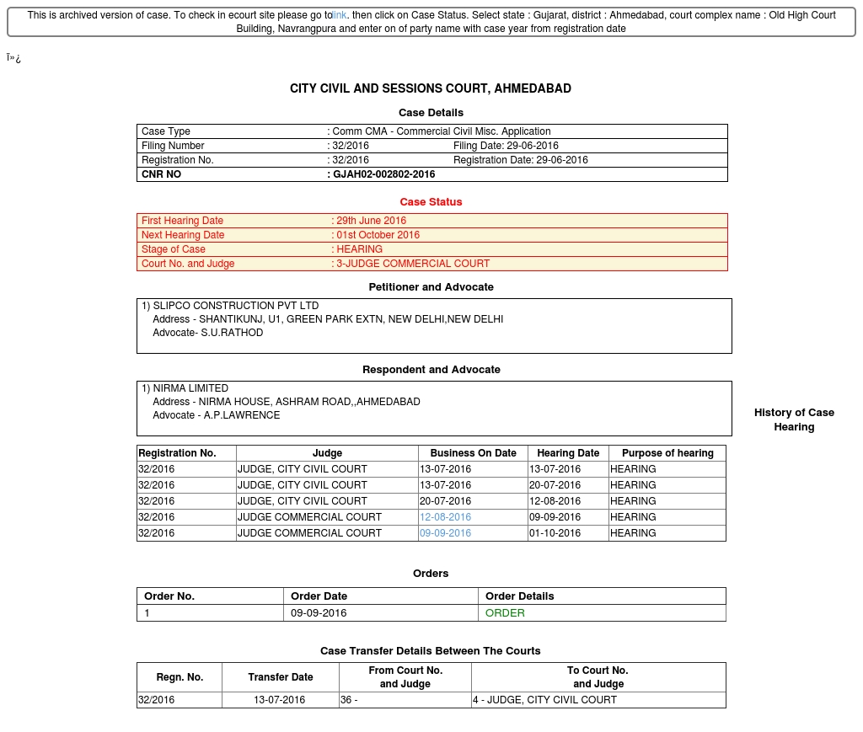Click the Purpose of hearing column header

click(667, 453)
